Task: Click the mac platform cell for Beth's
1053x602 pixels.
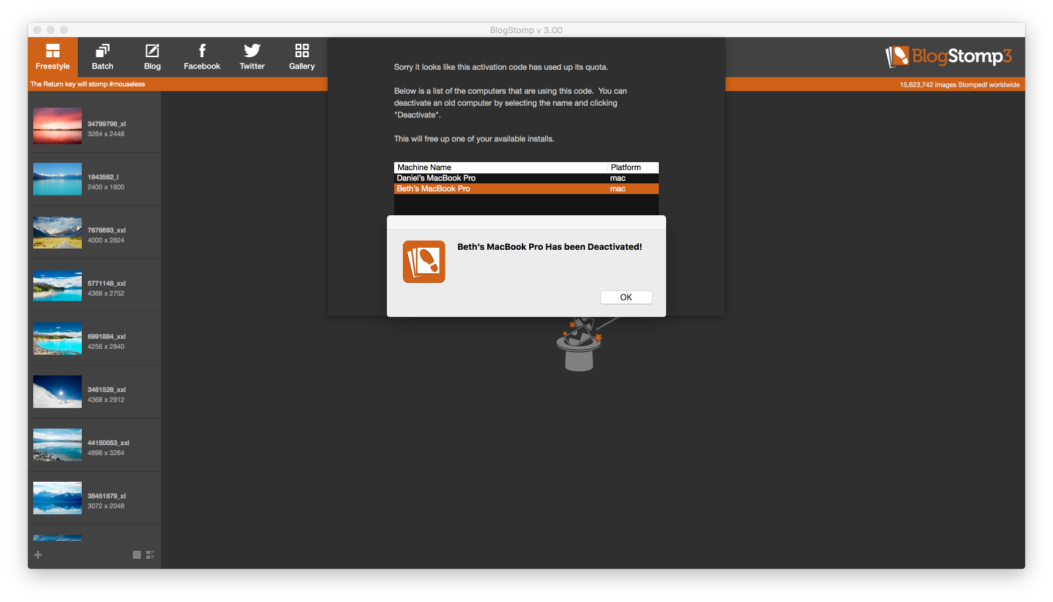Action: (618, 189)
